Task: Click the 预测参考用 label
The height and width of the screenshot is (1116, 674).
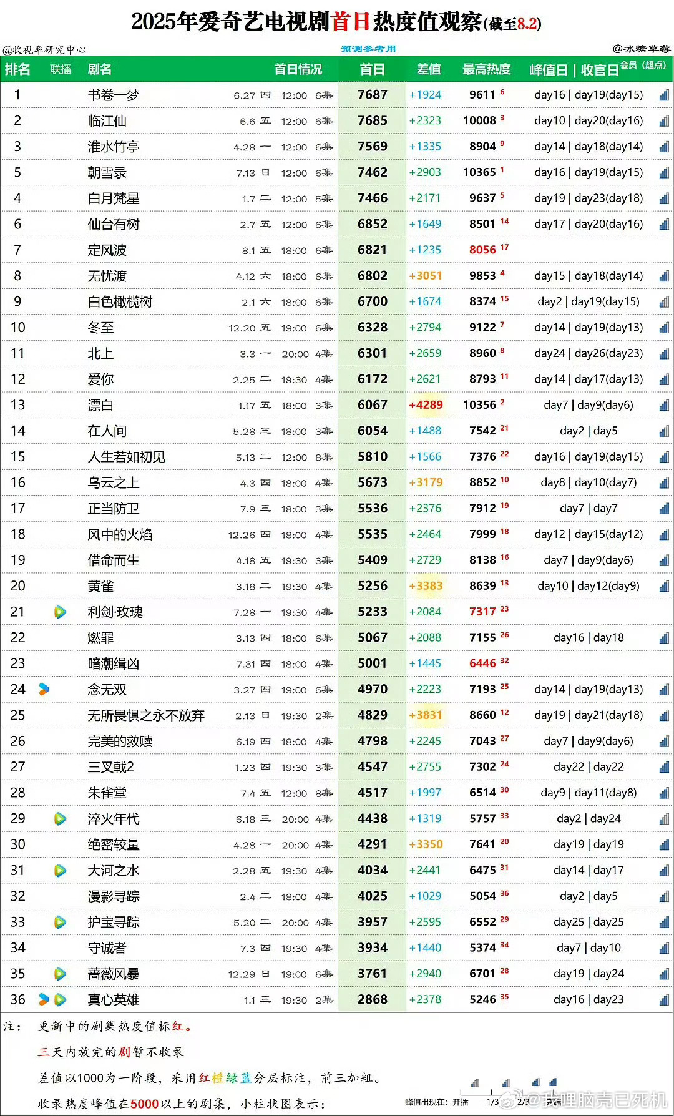Action: click(368, 49)
